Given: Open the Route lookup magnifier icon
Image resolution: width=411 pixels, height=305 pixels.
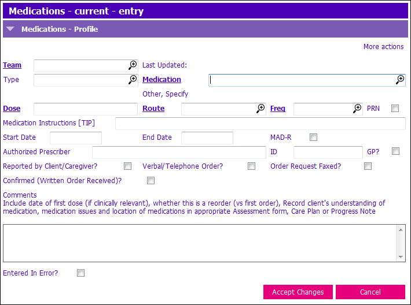Looking at the screenshot, I should [x=260, y=108].
